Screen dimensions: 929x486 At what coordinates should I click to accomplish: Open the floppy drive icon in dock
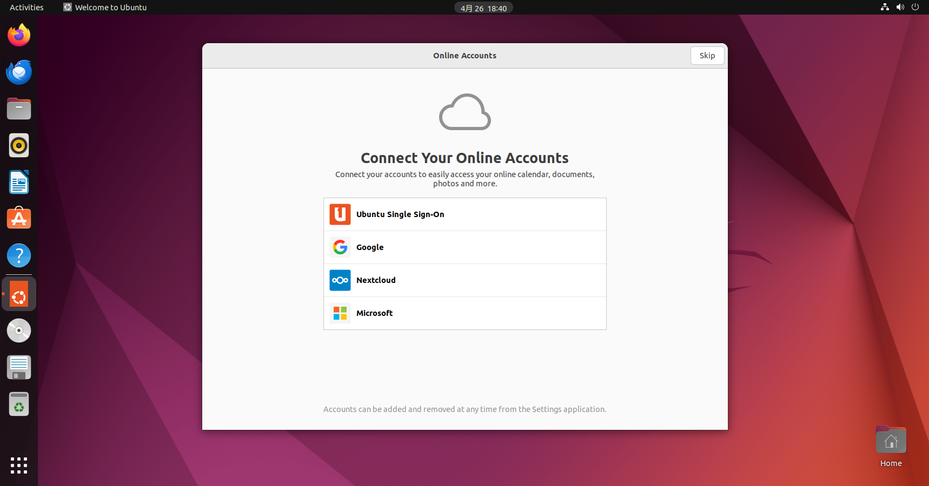19,367
